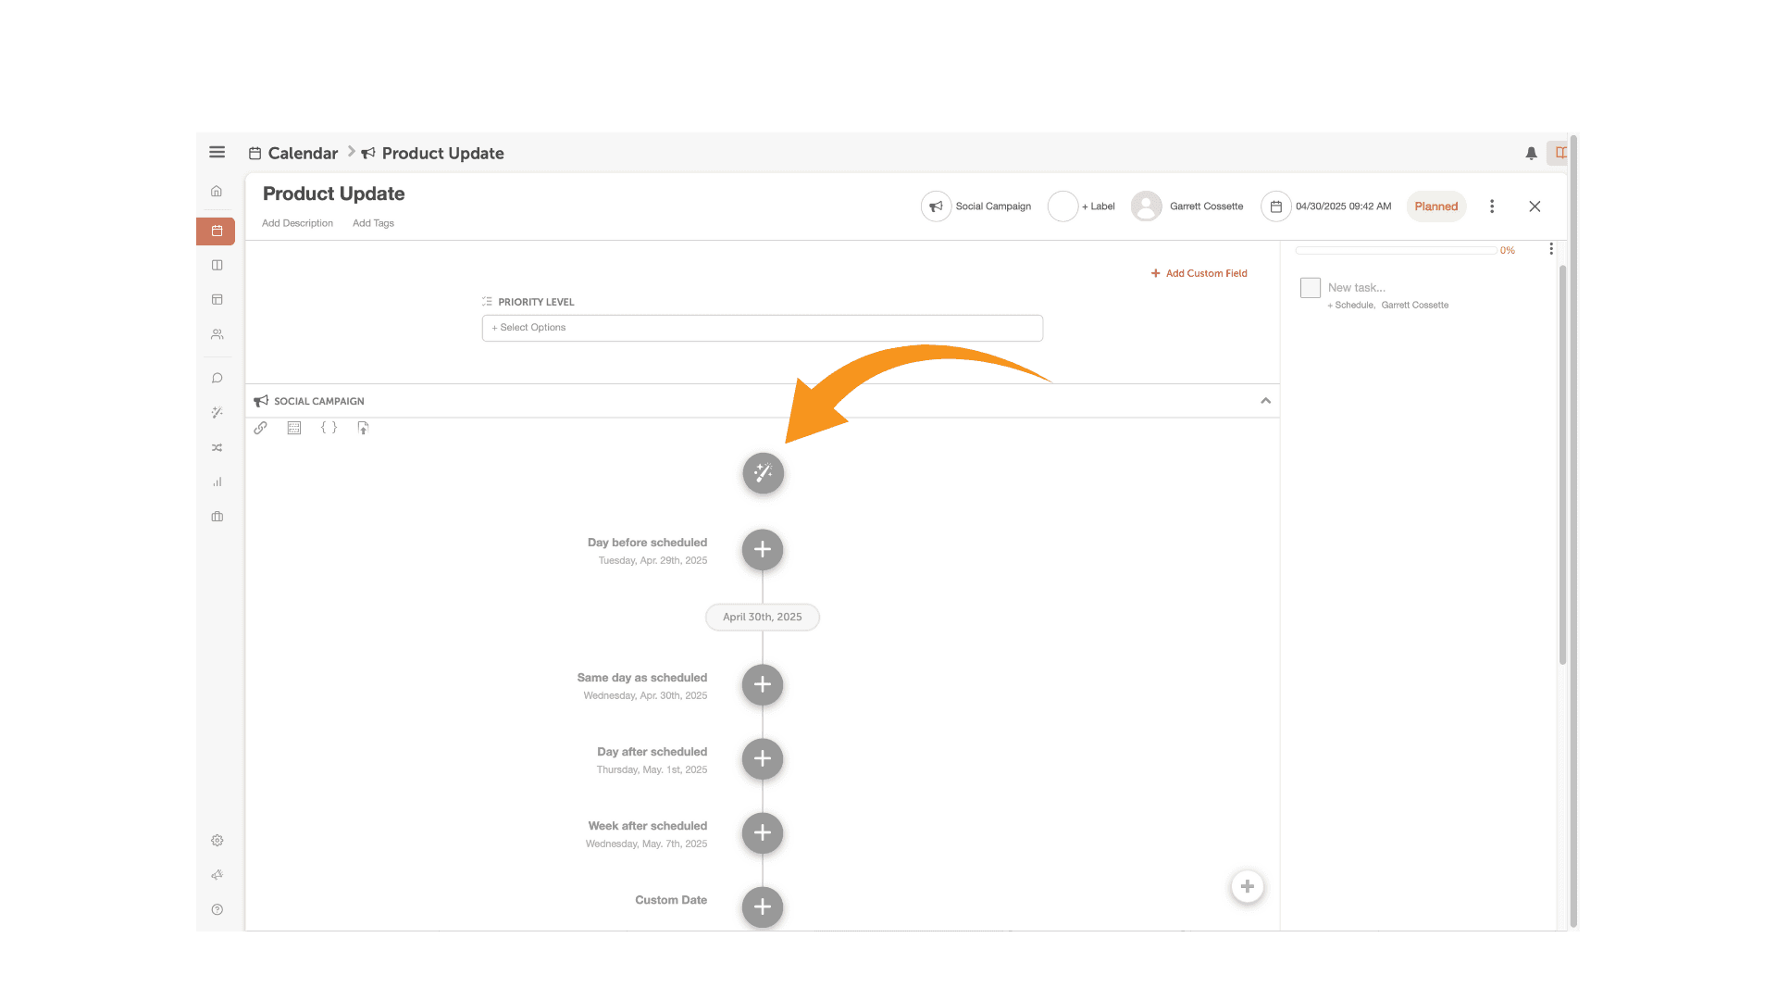Open the settings gear in sidebar
Screen dimensions: 1777x1000
pyautogui.click(x=217, y=841)
